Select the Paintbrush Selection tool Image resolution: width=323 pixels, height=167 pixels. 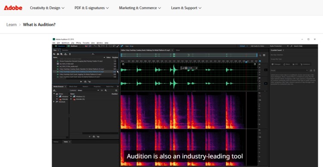(118, 46)
